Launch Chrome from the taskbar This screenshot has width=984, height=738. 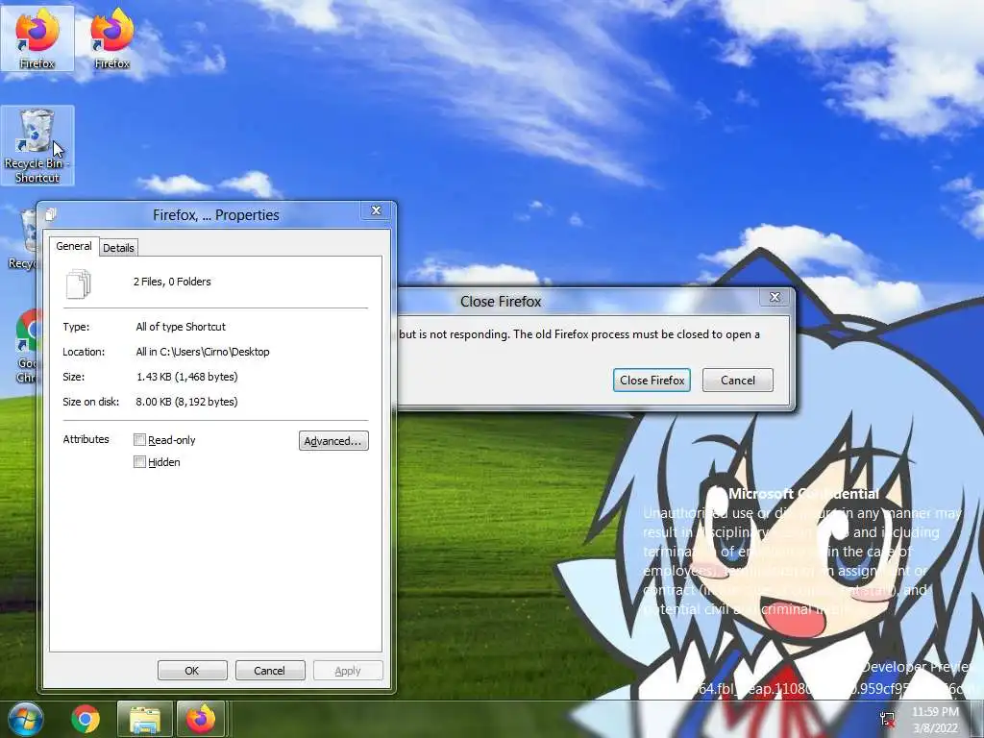point(86,719)
